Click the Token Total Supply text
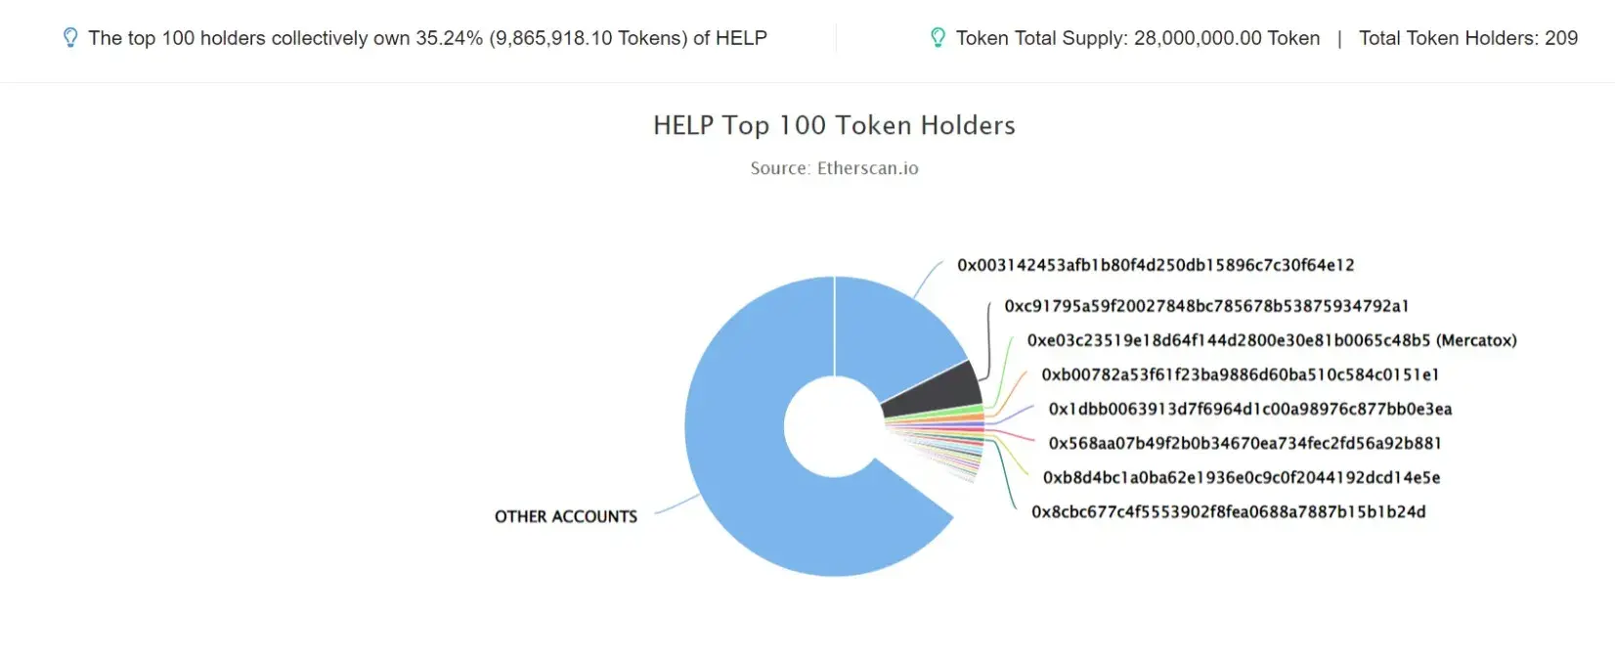1615x658 pixels. pos(1138,38)
